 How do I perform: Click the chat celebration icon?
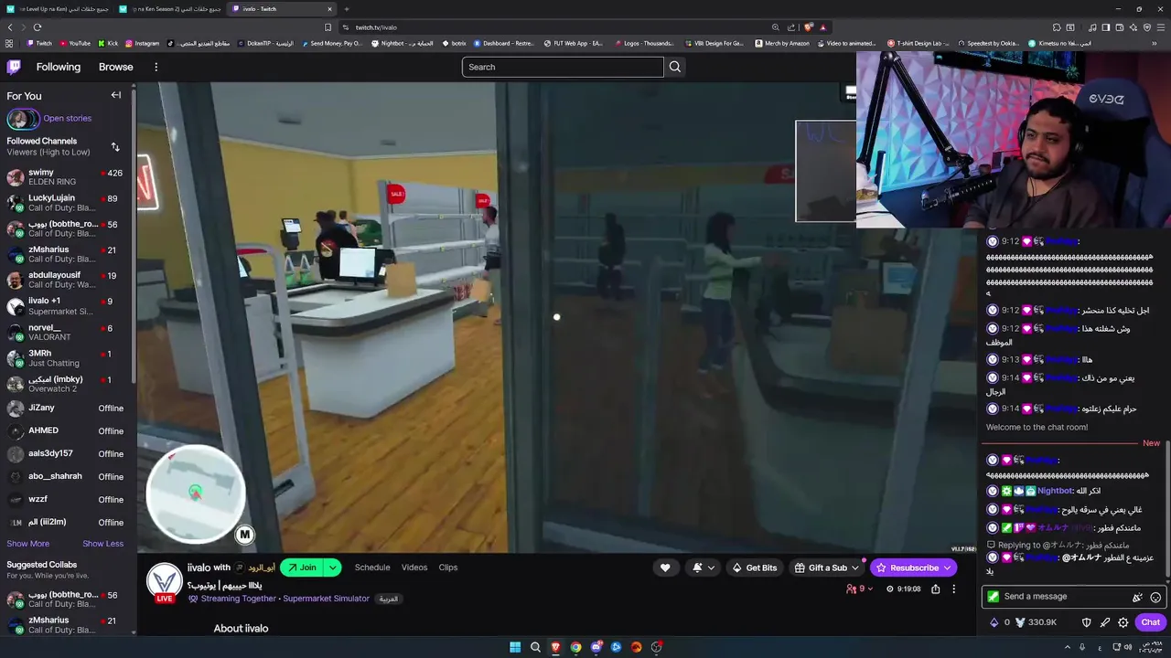click(x=1137, y=597)
